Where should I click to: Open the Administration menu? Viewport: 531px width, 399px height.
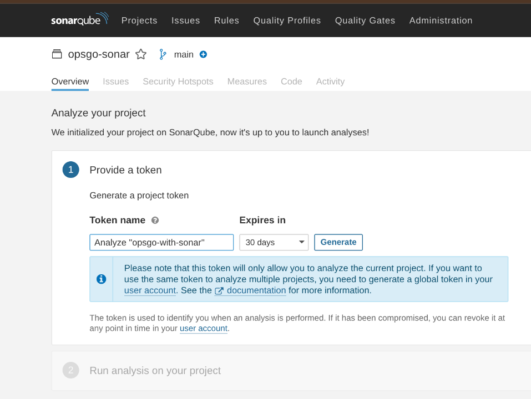pyautogui.click(x=441, y=21)
